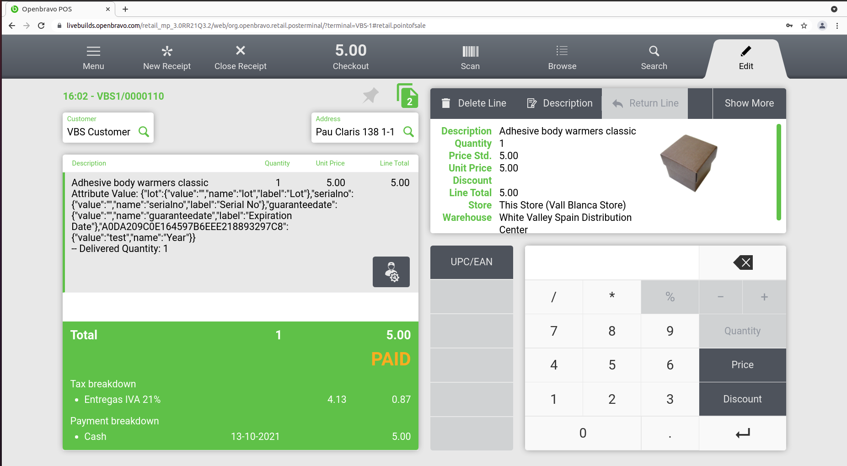This screenshot has width=847, height=466.
Task: Open the Search tab
Action: pos(654,58)
